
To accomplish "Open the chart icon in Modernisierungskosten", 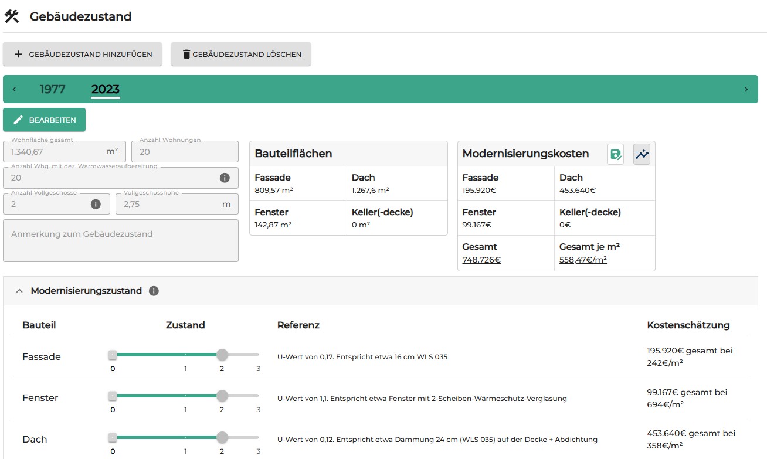I will pos(642,154).
